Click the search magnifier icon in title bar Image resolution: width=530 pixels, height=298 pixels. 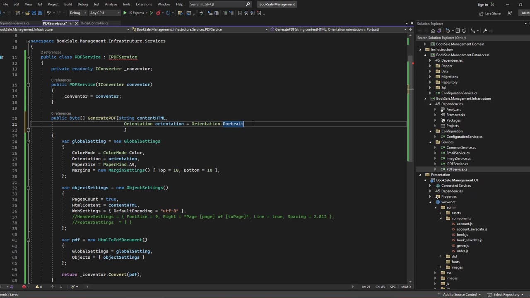point(248,4)
